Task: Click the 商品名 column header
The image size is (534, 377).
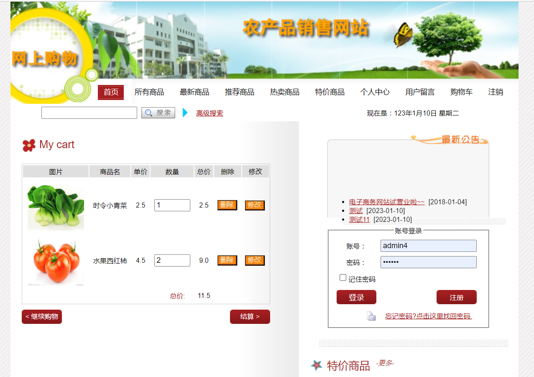Action: coord(110,172)
